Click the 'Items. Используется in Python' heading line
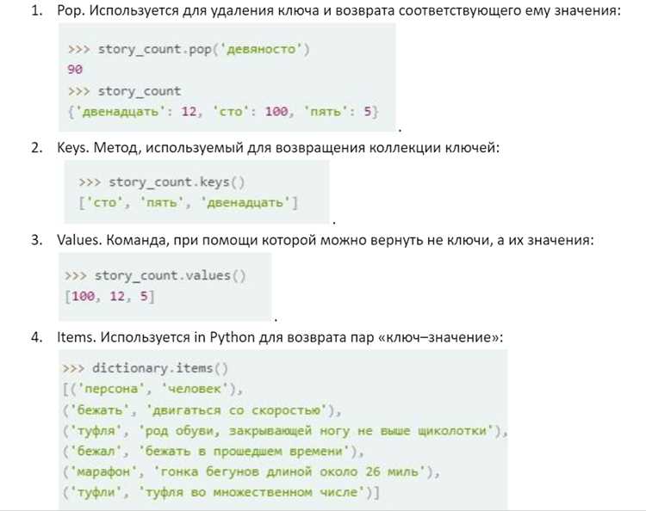 [280, 337]
